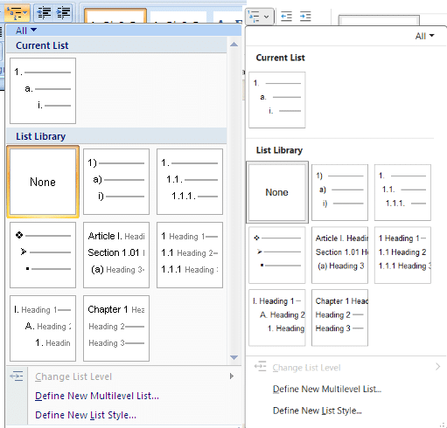Select Current List thumbnail in right panel

tap(277, 100)
